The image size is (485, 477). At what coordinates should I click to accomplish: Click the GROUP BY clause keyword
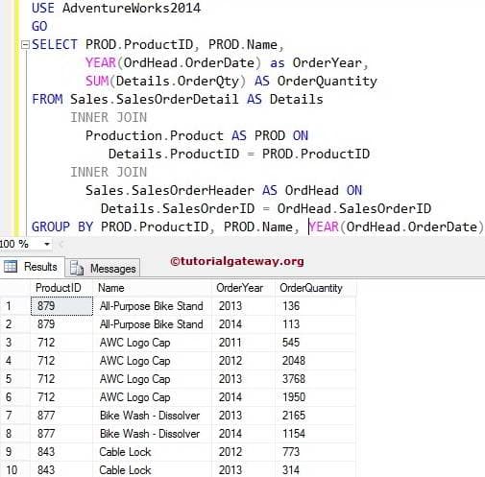coord(62,227)
